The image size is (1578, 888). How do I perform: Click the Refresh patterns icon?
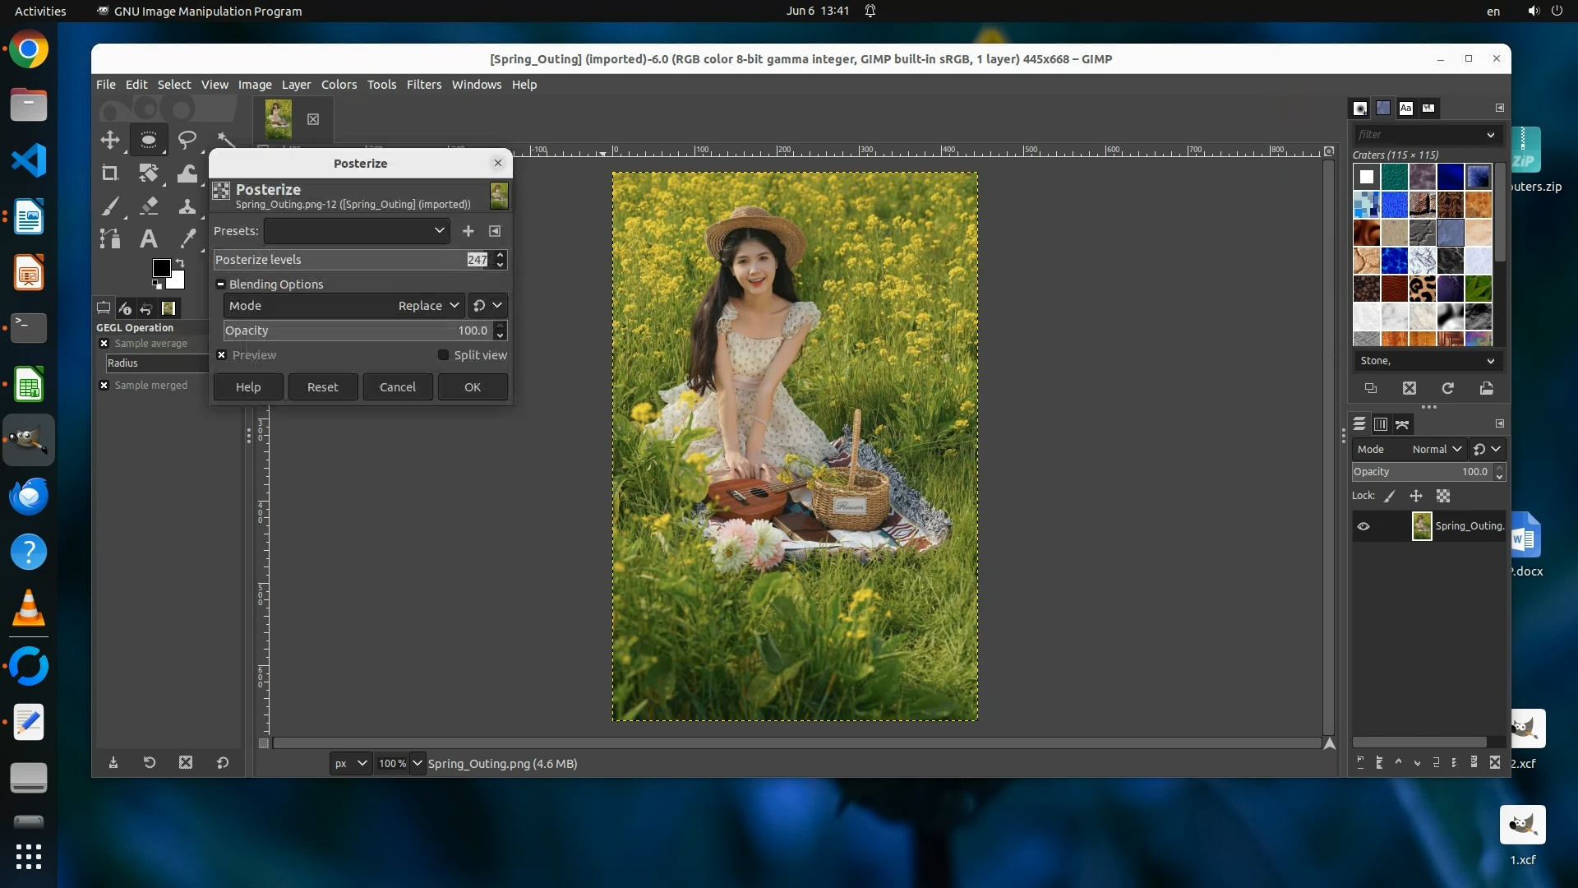coord(1447,388)
